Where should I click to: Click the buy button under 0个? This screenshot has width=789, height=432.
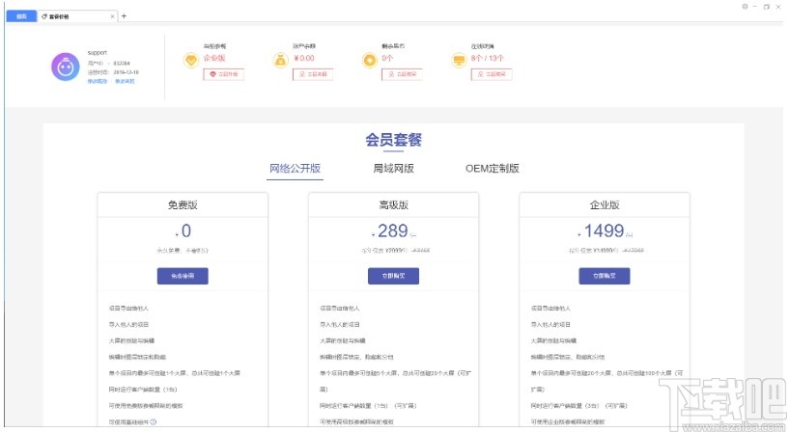402,74
